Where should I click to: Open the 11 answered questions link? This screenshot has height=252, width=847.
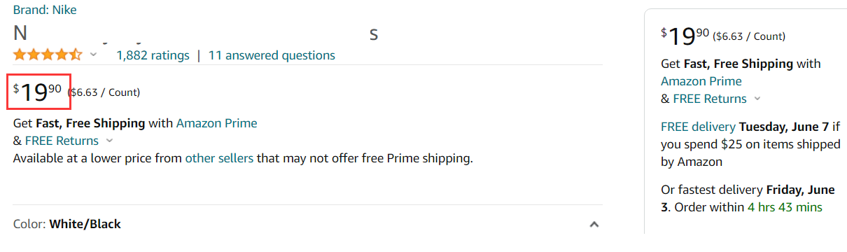pos(272,55)
